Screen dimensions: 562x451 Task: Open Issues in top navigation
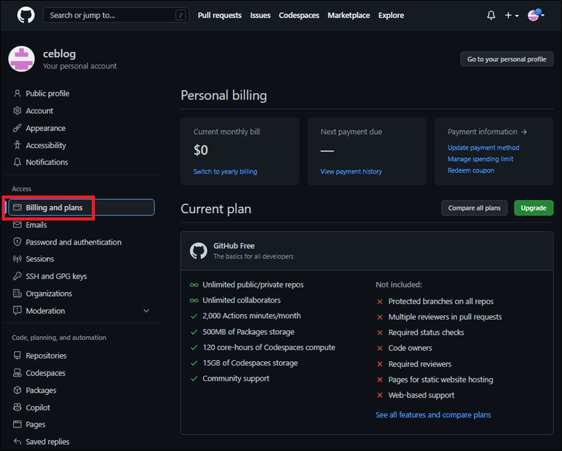pos(260,16)
